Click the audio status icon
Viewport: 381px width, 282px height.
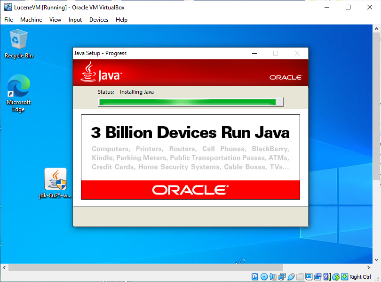(273, 277)
